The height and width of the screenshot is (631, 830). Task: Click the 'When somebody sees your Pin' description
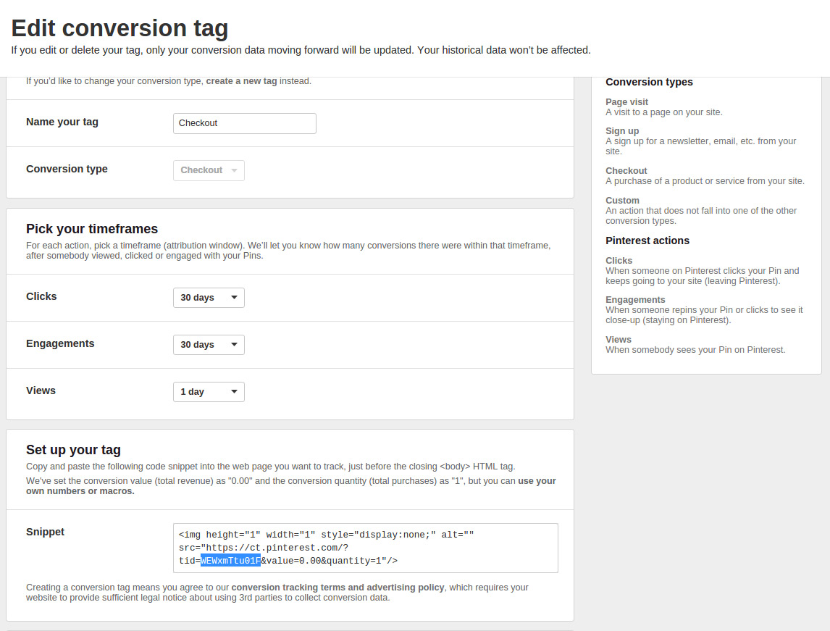tap(695, 350)
